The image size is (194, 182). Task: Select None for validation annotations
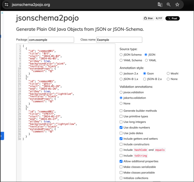(x=121, y=103)
